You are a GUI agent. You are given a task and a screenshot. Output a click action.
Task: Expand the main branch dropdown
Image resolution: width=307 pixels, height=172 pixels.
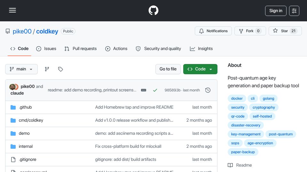(21, 69)
